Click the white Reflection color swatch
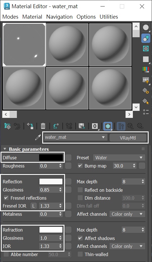 [x=51, y=182]
